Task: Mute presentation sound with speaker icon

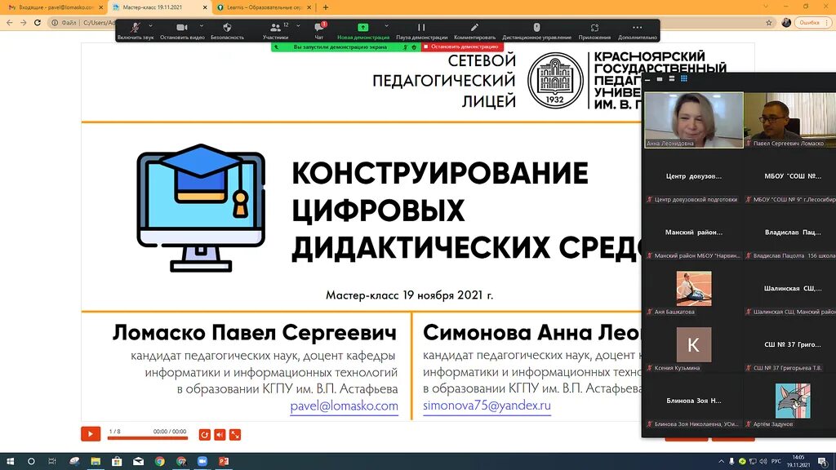Action: [x=220, y=435]
